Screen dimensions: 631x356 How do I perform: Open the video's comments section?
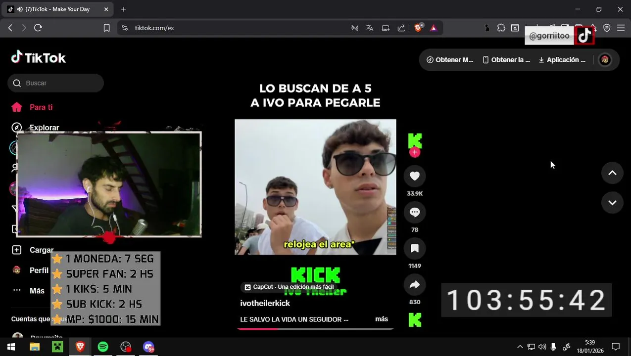pyautogui.click(x=415, y=212)
